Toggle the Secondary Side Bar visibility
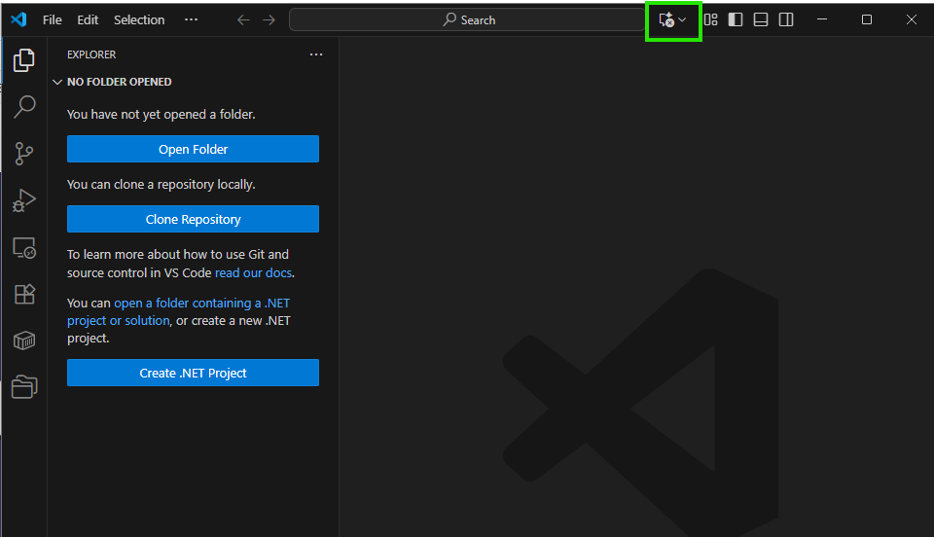The height and width of the screenshot is (537, 934). coord(786,19)
